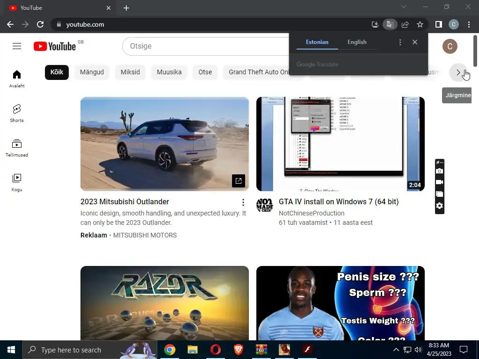Click the MITSUBISHI MOTORS advertiser link
The height and width of the screenshot is (359, 479).
(x=145, y=235)
